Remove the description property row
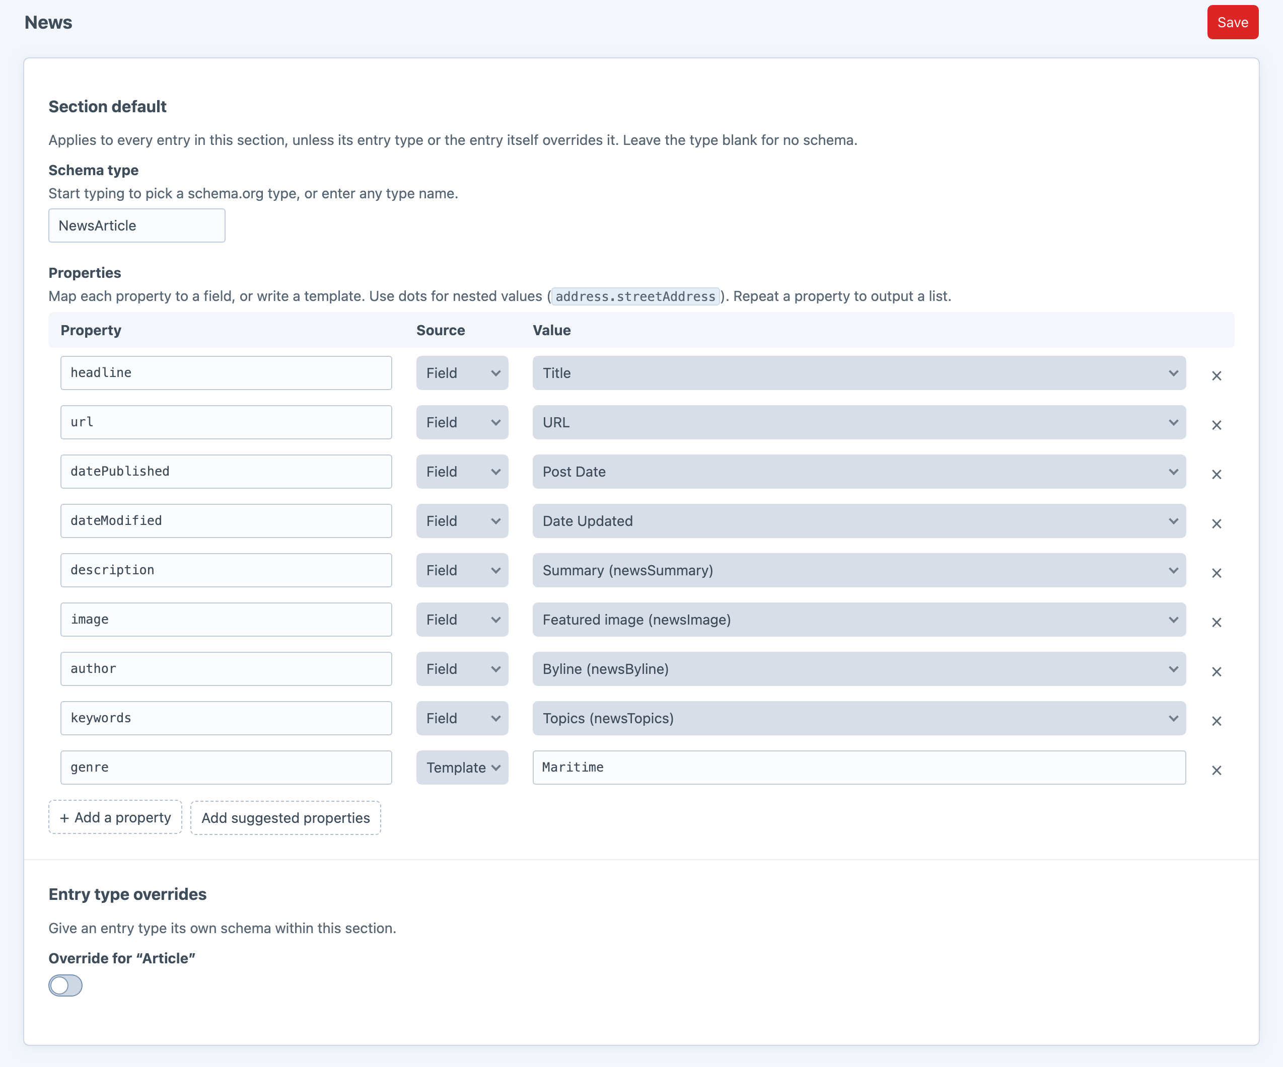 coord(1217,573)
